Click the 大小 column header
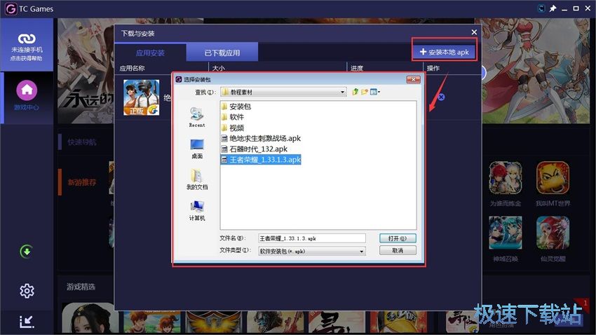Image resolution: width=596 pixels, height=335 pixels. point(219,69)
